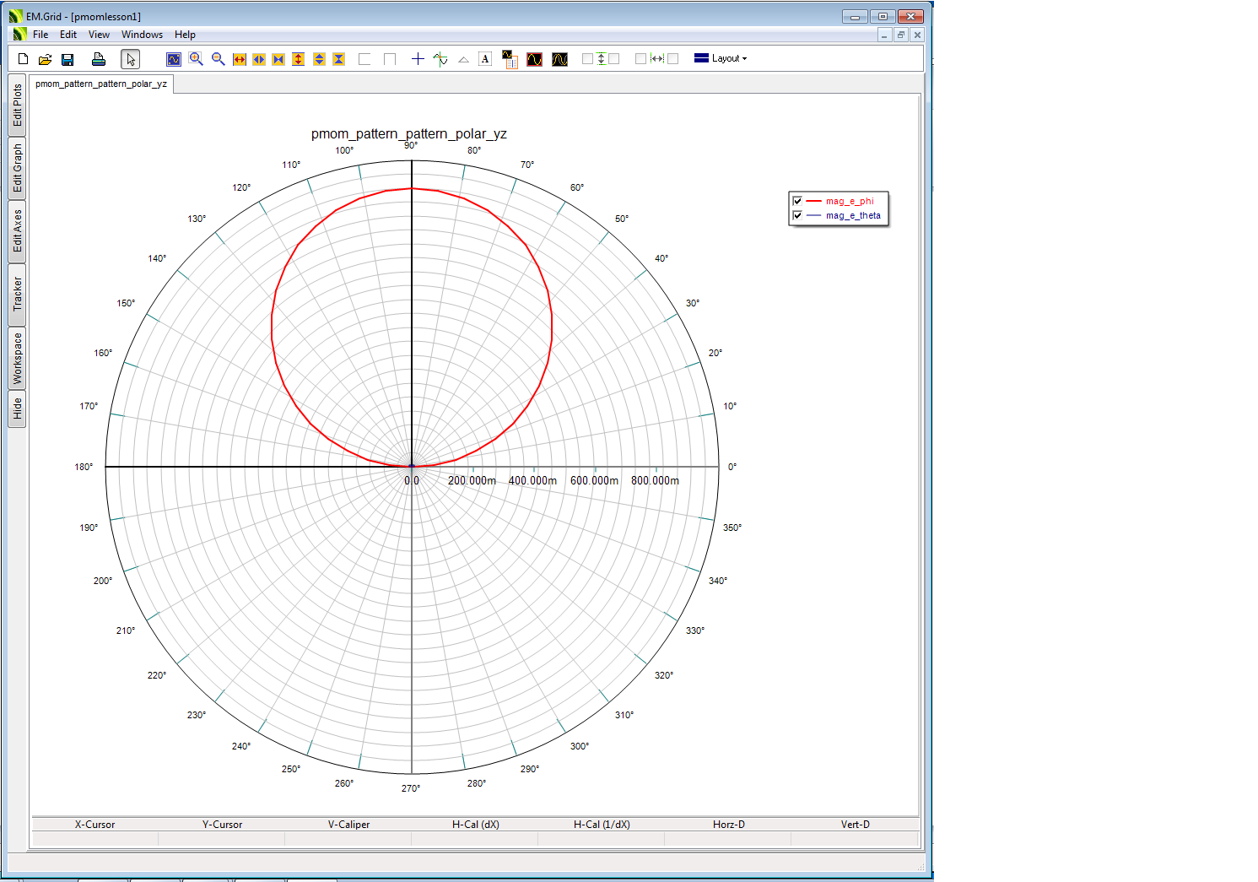Save the graph using the floppy disk icon
This screenshot has height=882, width=1258.
[x=67, y=59]
